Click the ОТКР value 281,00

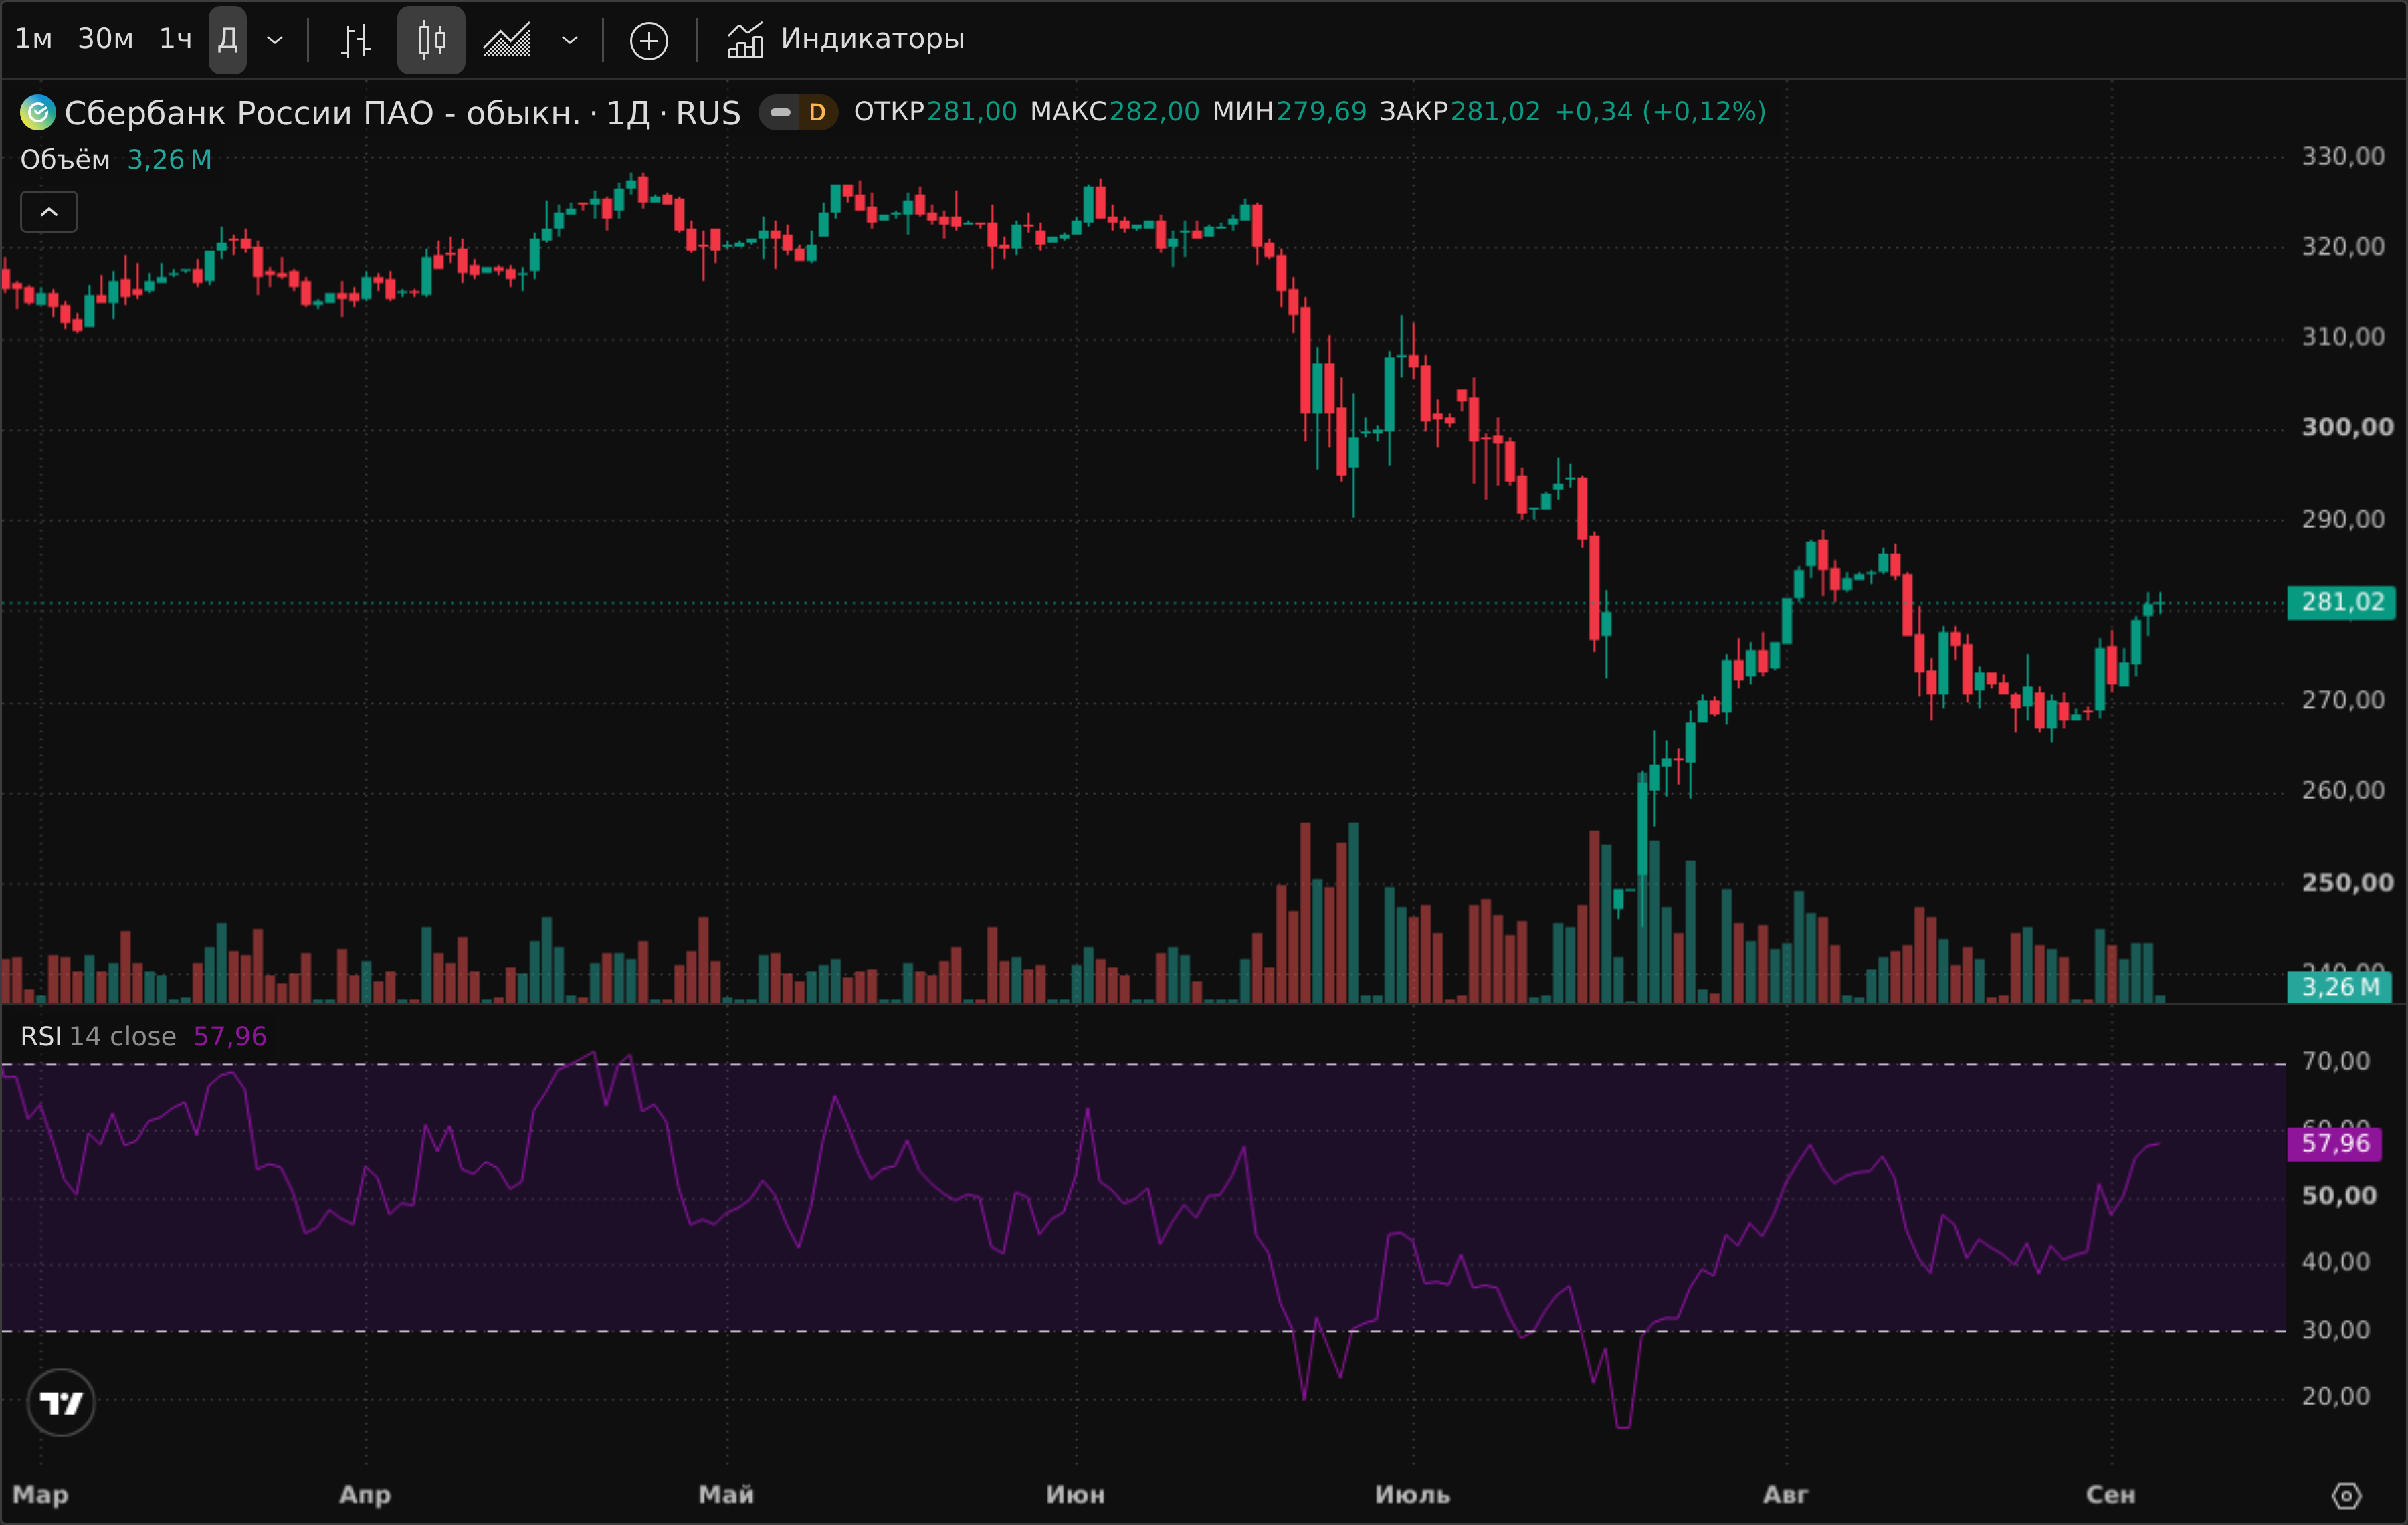(x=971, y=111)
